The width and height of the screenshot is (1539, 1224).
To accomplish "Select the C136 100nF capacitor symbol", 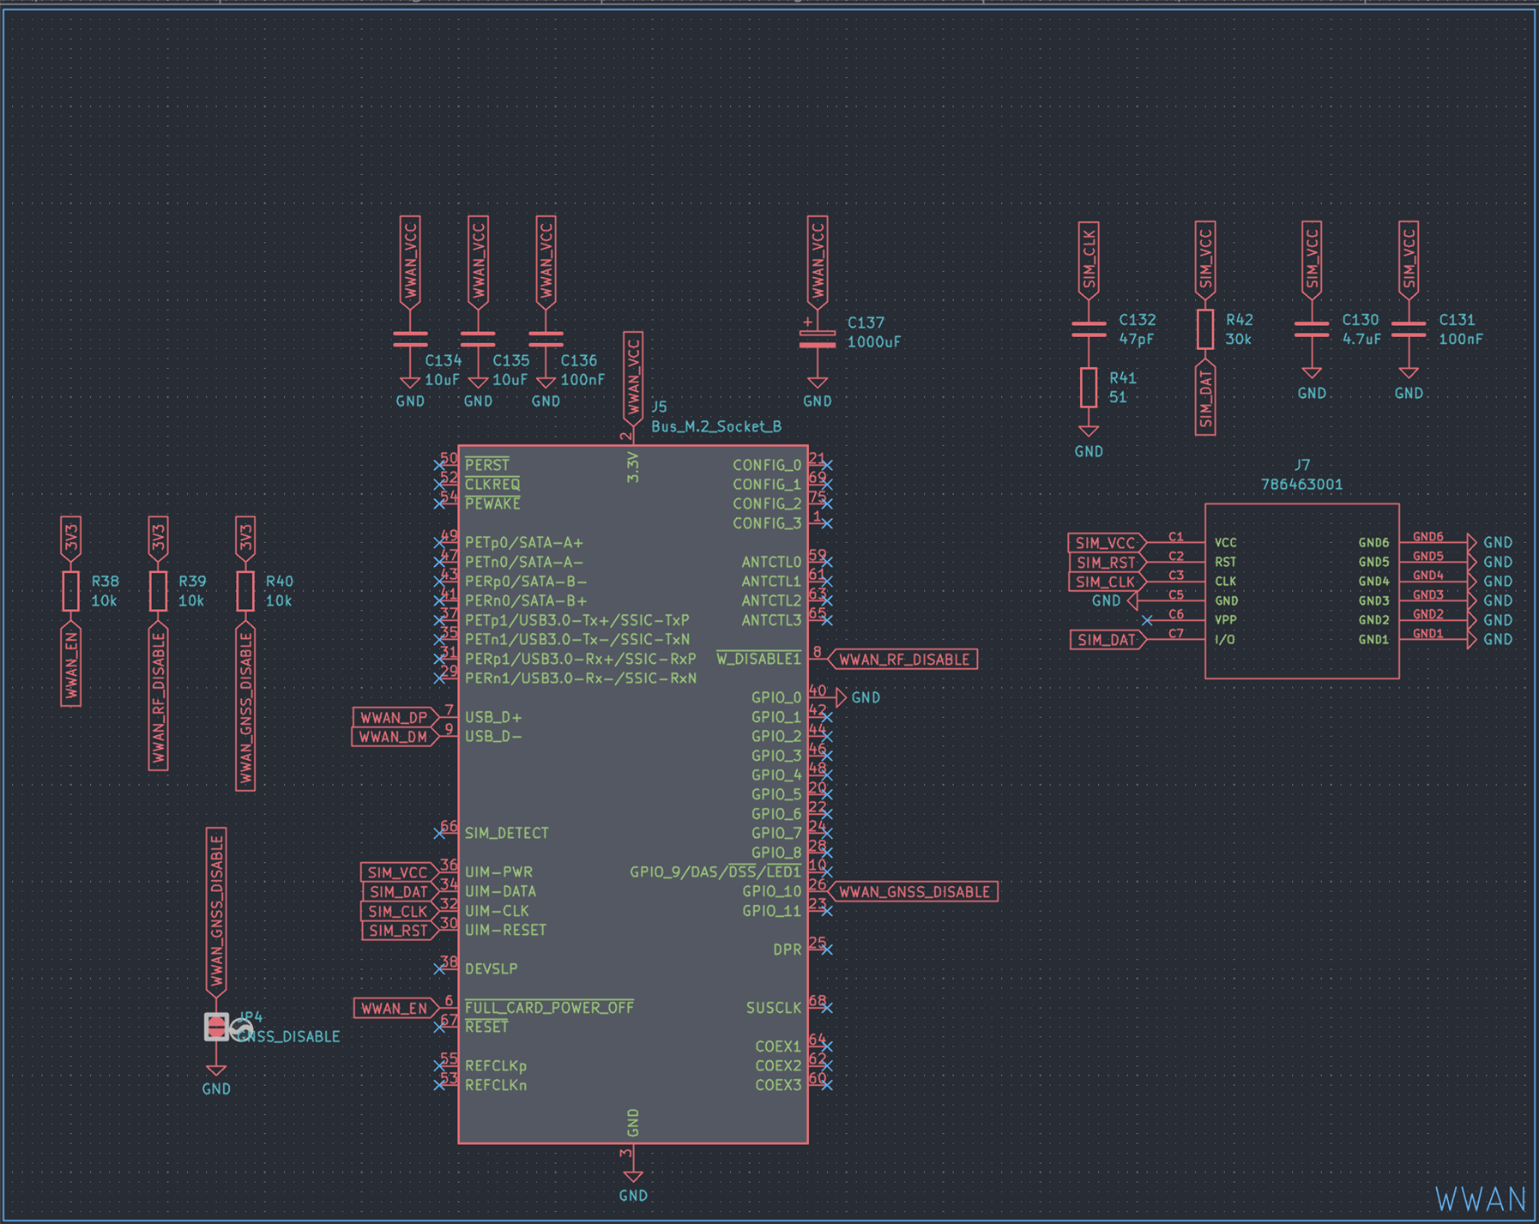I will 546,340.
